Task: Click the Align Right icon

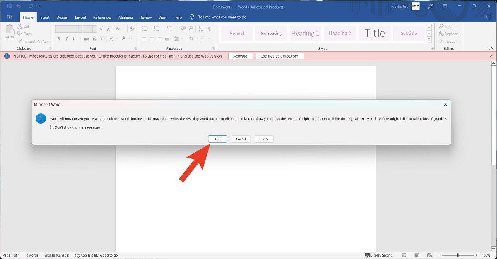Action: [160, 39]
